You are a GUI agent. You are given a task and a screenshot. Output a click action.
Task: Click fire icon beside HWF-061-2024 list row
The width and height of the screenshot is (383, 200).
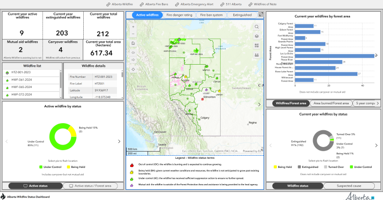[x=7, y=80]
